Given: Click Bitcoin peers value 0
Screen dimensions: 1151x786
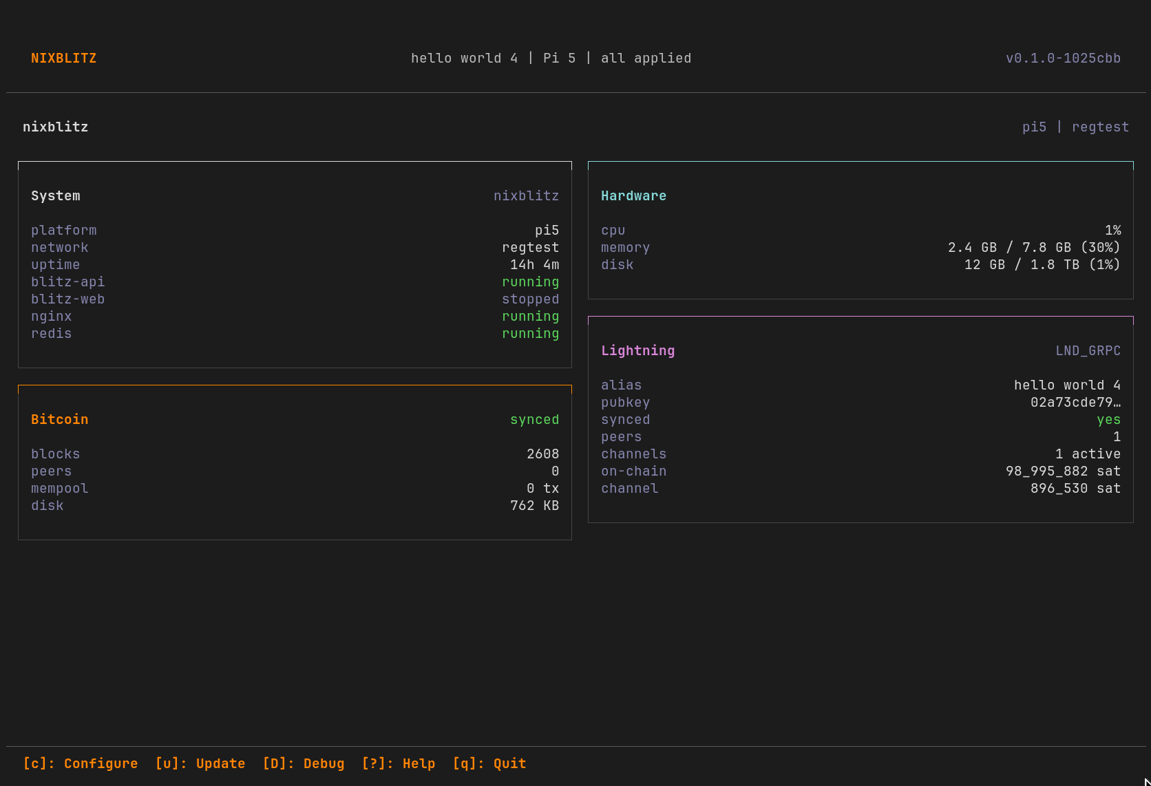Looking at the screenshot, I should click(x=556, y=471).
